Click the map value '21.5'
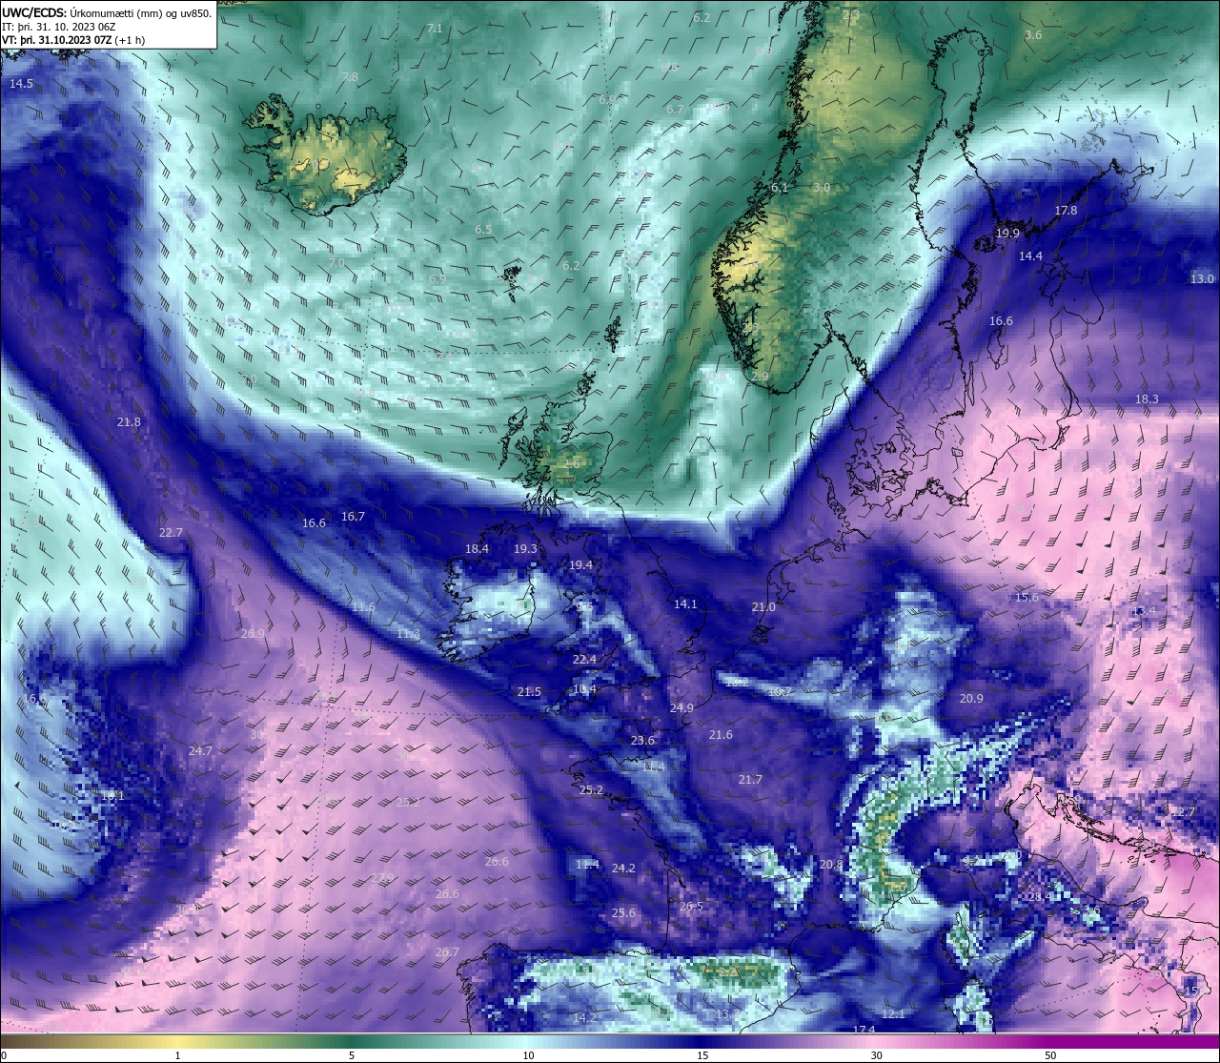 pyautogui.click(x=529, y=692)
